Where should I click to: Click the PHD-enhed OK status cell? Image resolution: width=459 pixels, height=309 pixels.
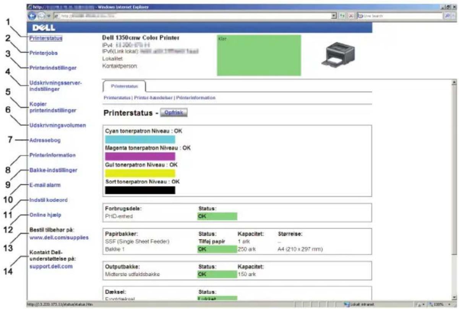tap(217, 217)
